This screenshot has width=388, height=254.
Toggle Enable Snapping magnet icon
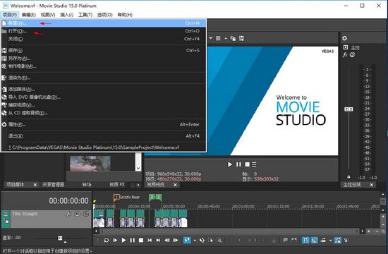pyautogui.click(x=305, y=240)
